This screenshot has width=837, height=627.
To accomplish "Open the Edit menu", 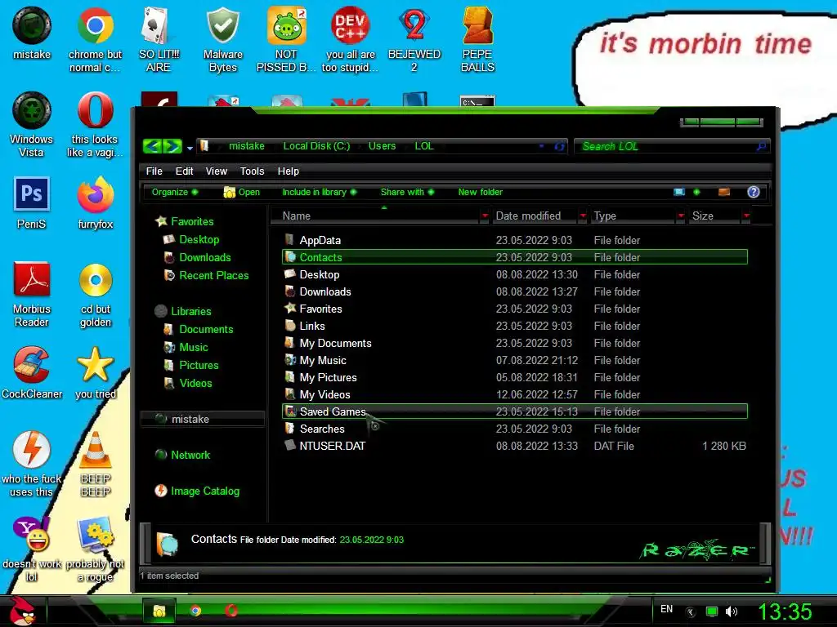I will (184, 171).
